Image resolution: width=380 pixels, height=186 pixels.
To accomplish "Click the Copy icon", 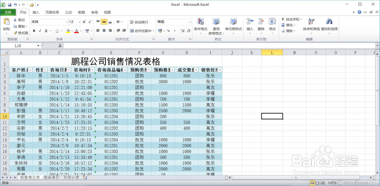I will click(x=15, y=26).
